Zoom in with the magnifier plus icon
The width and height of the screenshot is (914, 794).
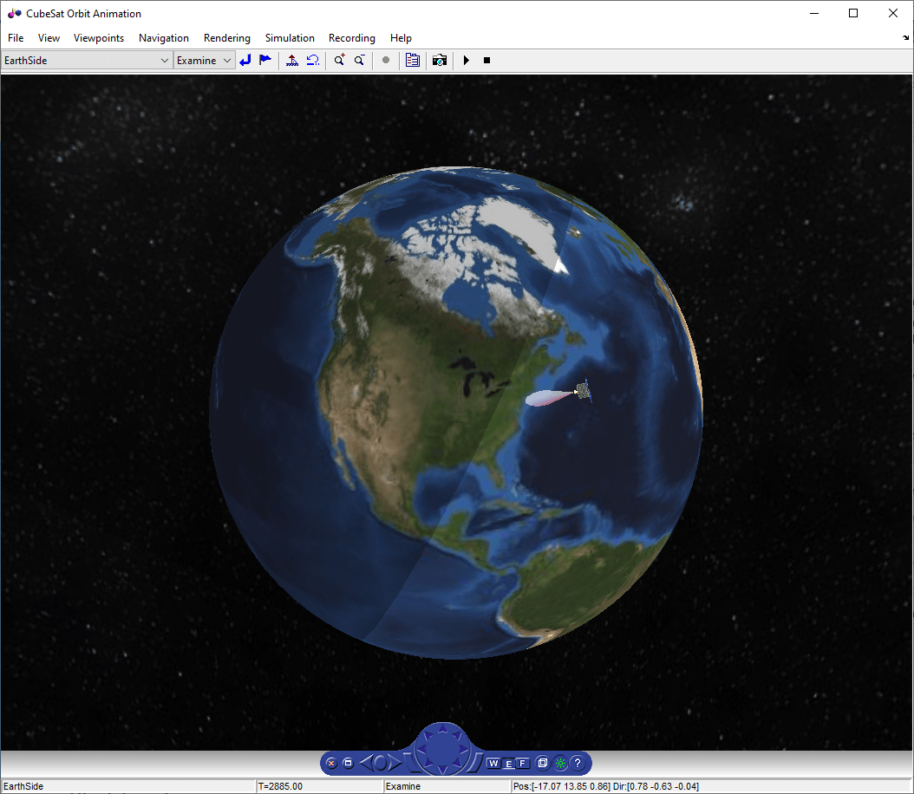click(339, 60)
